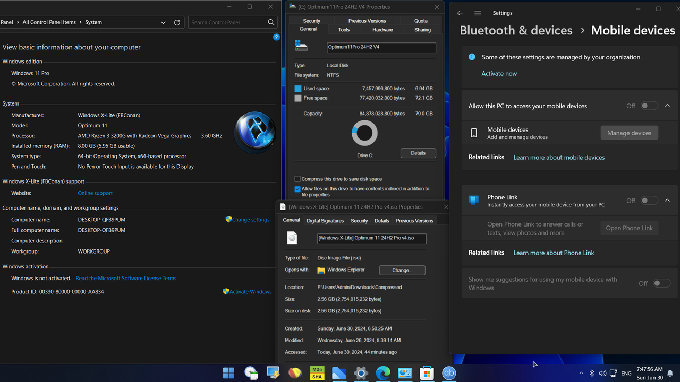Expand the Phone Link section chevron
Screen dimensions: 680x382
click(667, 201)
